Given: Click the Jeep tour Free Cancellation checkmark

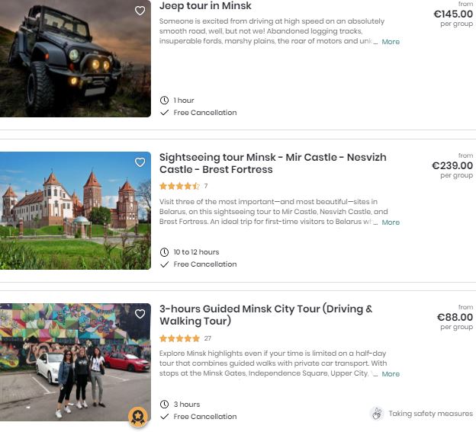Looking at the screenshot, I should (164, 113).
